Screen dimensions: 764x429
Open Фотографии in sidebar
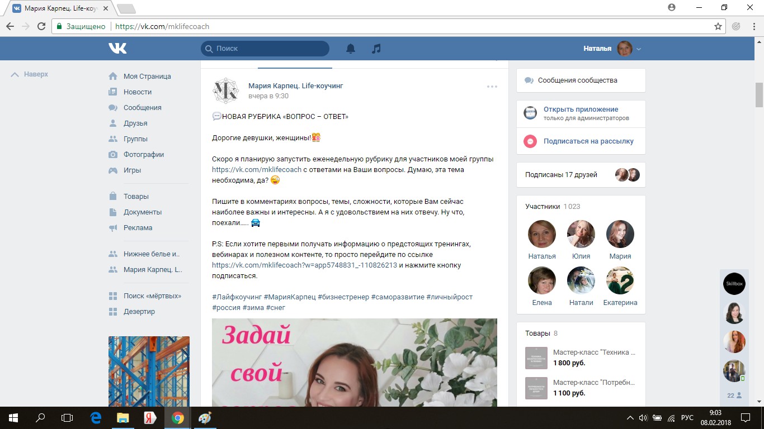[x=144, y=155]
